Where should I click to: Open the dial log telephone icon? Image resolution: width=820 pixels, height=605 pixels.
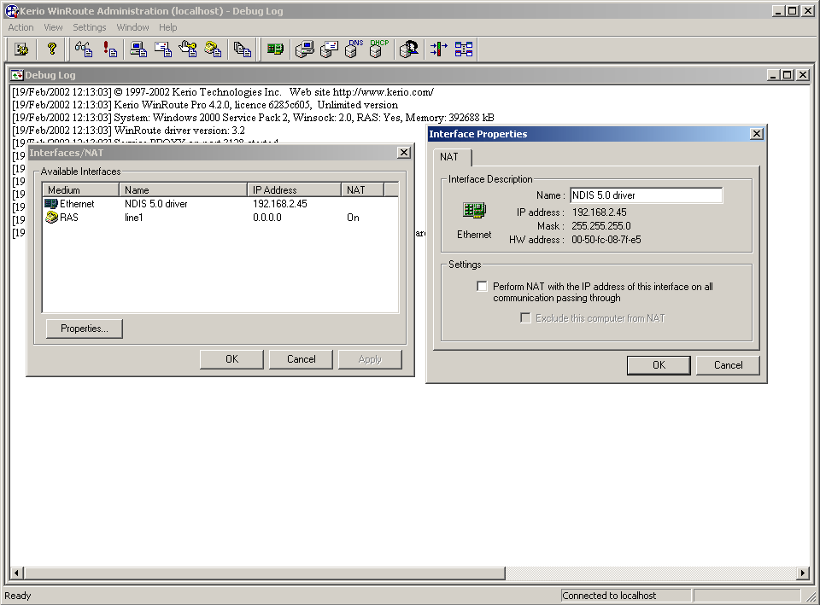(x=213, y=49)
